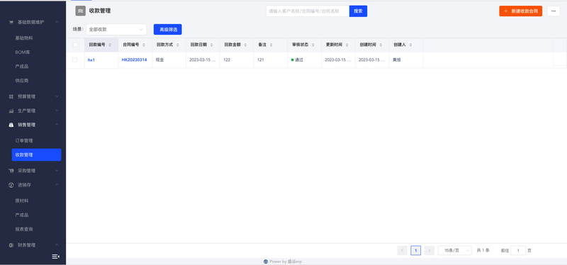
Task: Sort by 创建人 column arrows
Action: (x=410, y=45)
